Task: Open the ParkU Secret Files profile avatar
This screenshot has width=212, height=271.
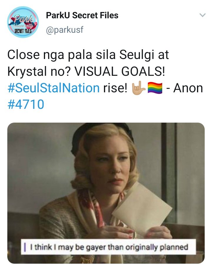Action: click(23, 22)
